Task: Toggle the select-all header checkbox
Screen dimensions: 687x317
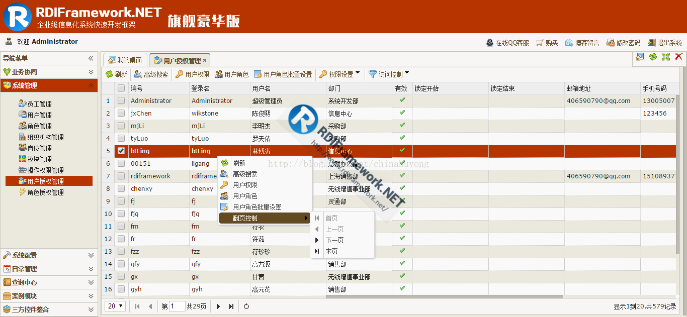Action: [x=121, y=88]
